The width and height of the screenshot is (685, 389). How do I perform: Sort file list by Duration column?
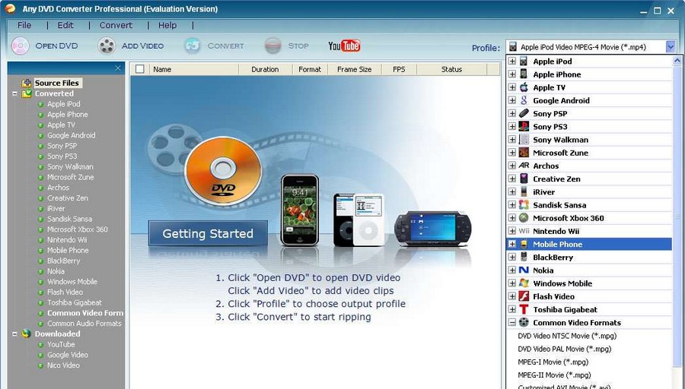(265, 69)
